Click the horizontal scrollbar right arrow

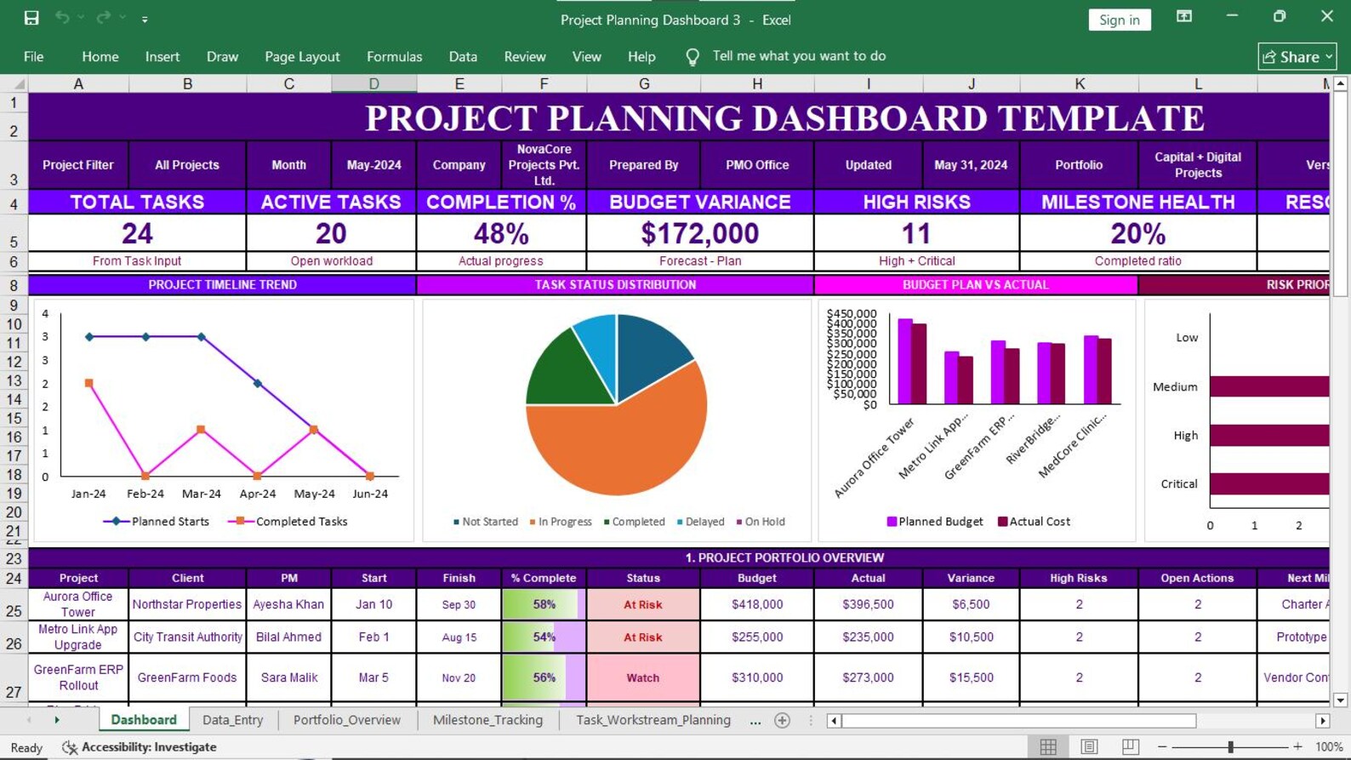point(1322,721)
